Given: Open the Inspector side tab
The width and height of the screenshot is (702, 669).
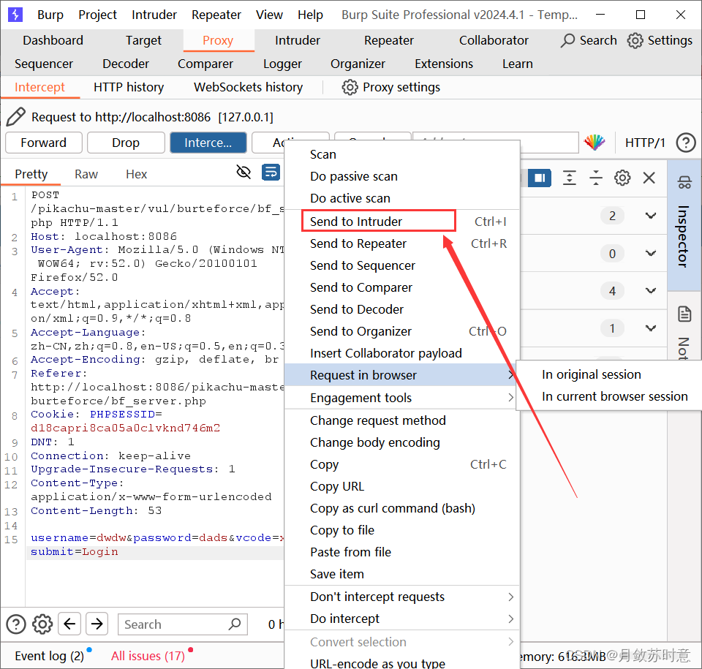Looking at the screenshot, I should [x=684, y=224].
